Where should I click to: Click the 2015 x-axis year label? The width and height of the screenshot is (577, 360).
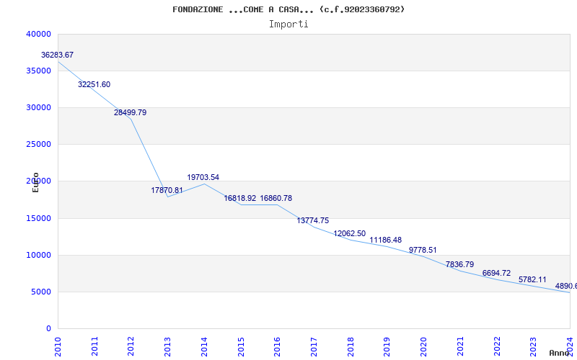point(241,346)
